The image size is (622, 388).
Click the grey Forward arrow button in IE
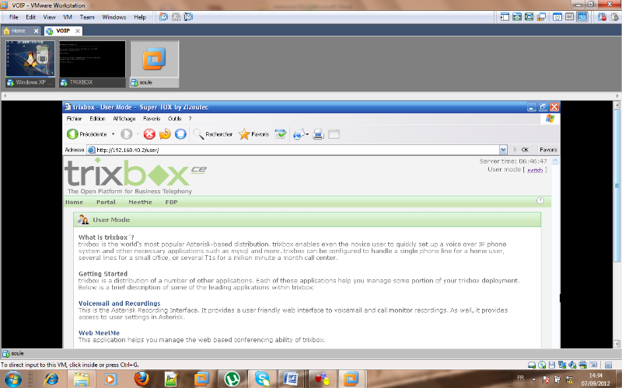tap(126, 134)
